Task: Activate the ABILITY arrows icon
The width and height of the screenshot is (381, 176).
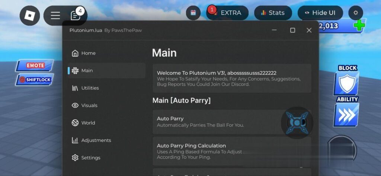Action: point(346,115)
